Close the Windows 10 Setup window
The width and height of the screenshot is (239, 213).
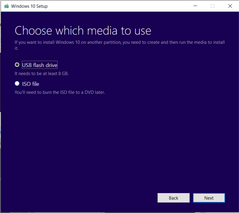[x=230, y=6]
